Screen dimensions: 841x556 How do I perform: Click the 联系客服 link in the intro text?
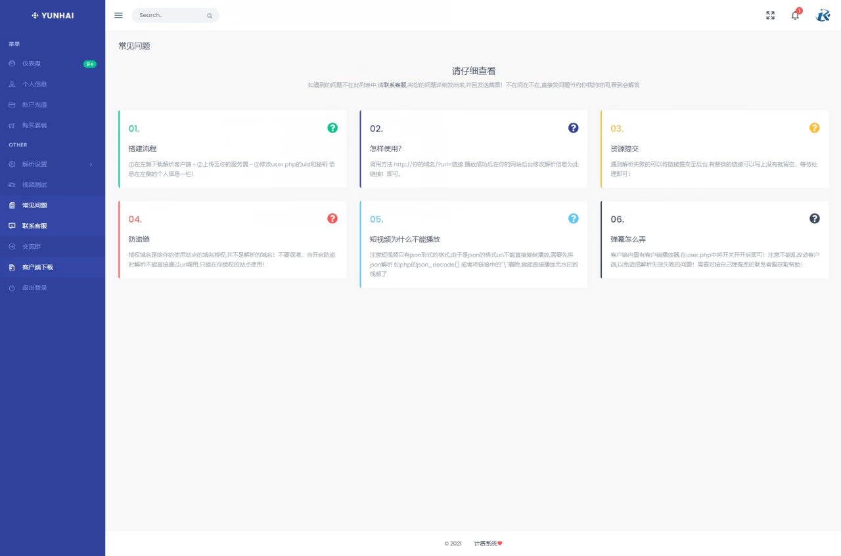[395, 85]
